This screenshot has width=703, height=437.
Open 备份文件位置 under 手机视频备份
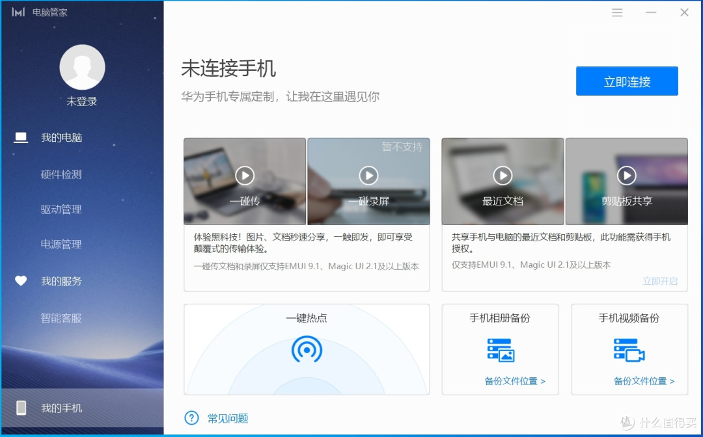pyautogui.click(x=644, y=381)
